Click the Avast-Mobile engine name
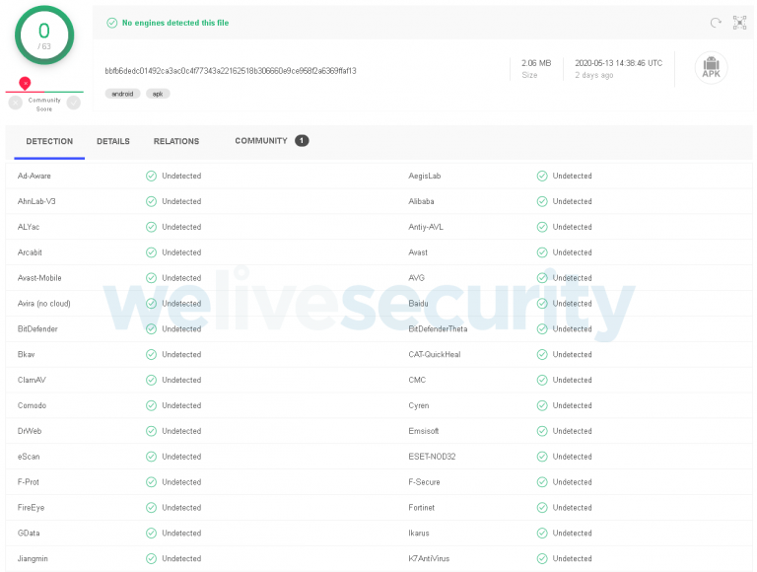This screenshot has height=572, width=757. coord(39,278)
